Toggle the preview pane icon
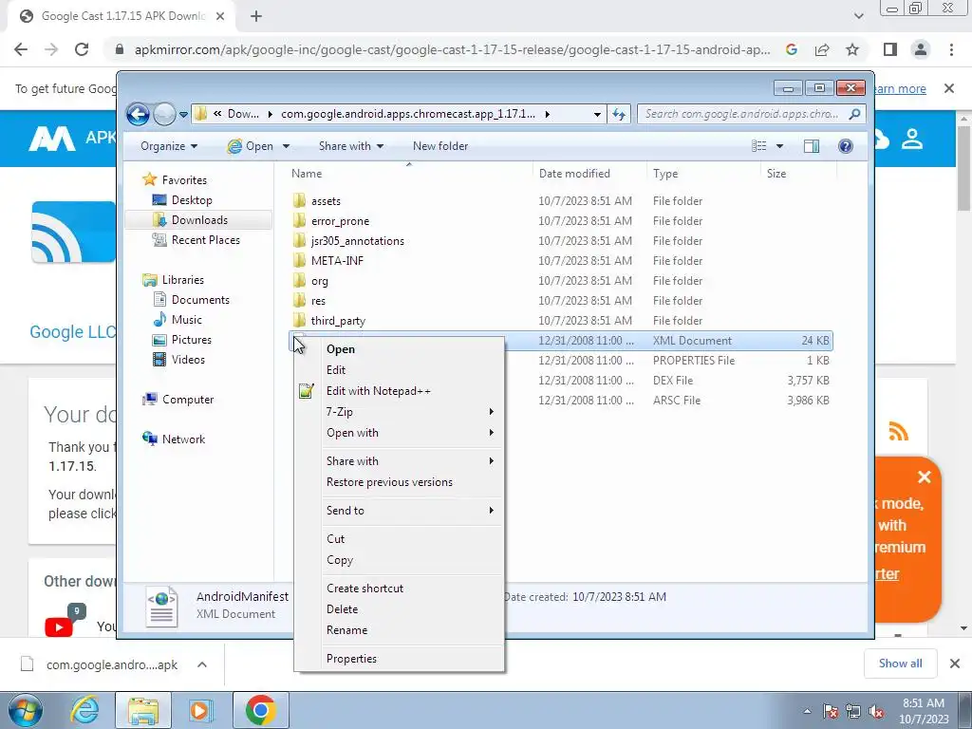This screenshot has width=972, height=729. (x=812, y=146)
